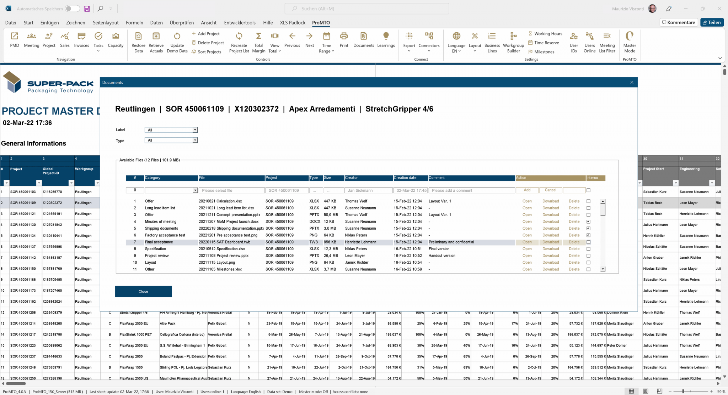
Task: Download the SAT Dashboard file
Action: click(550, 242)
